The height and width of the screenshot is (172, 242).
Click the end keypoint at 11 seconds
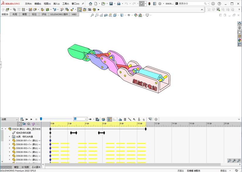point(146,129)
